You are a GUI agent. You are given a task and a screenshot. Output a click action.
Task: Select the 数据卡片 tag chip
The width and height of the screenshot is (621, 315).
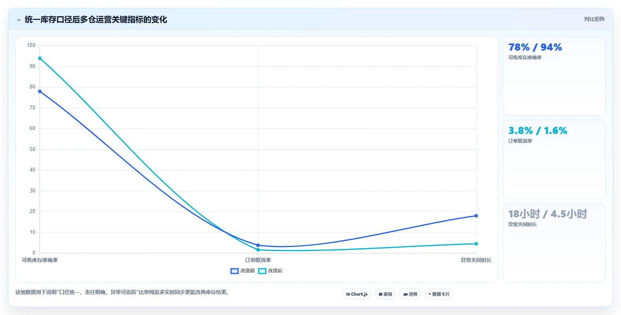[x=439, y=294]
